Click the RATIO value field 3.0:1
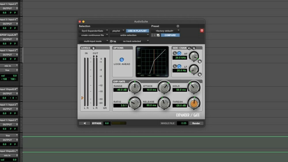The width and height of the screenshot is (288, 162). (120, 106)
